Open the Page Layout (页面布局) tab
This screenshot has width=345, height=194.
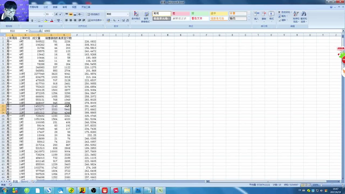click(34, 7)
